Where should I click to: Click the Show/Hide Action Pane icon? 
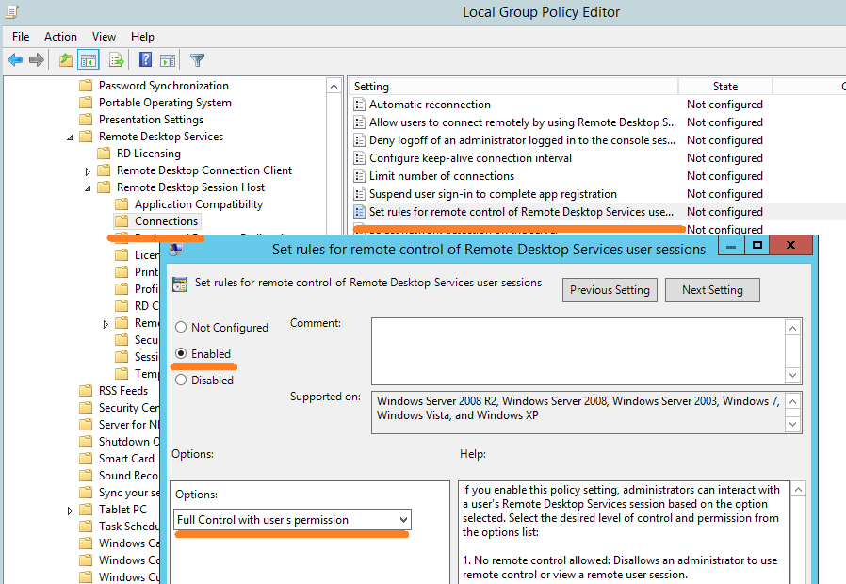[168, 60]
